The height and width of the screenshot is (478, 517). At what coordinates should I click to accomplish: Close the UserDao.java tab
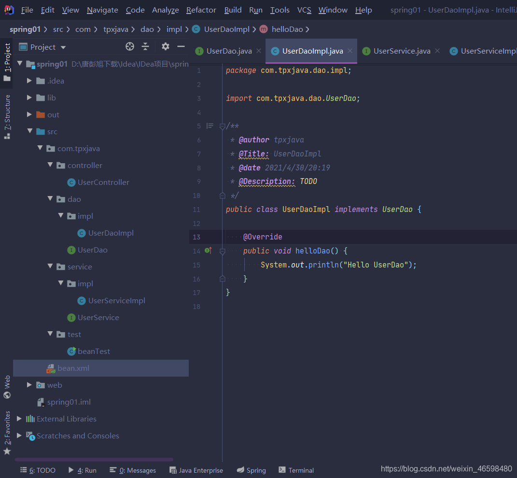259,51
